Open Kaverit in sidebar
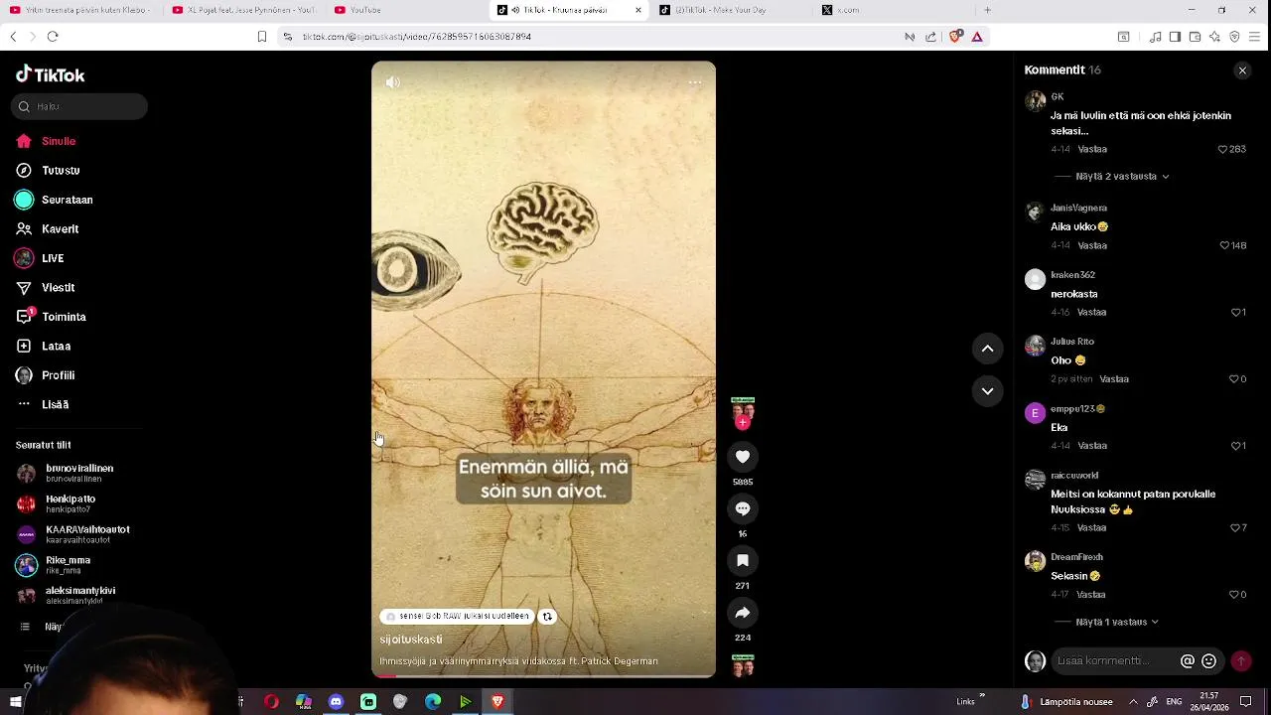This screenshot has height=715, width=1271. 47,229
